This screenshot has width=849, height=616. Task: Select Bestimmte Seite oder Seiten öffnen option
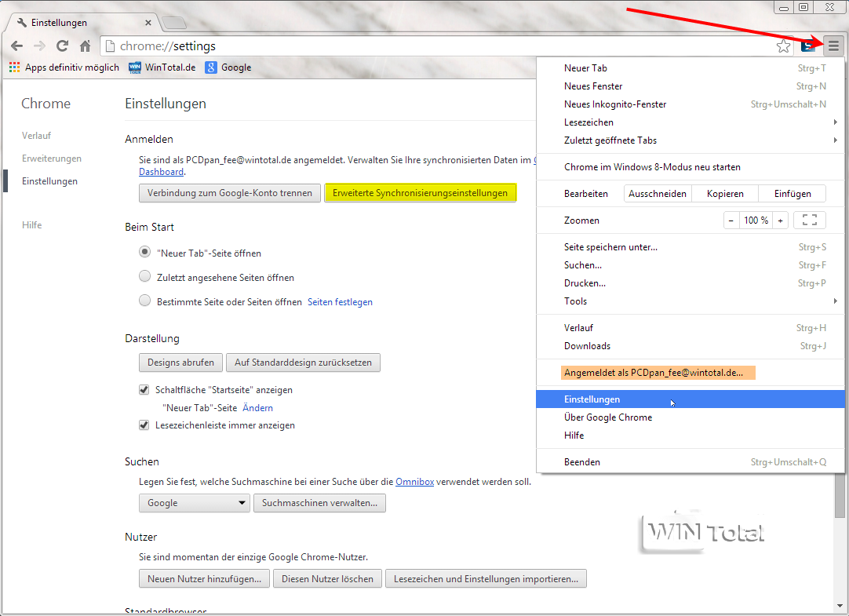coord(144,301)
